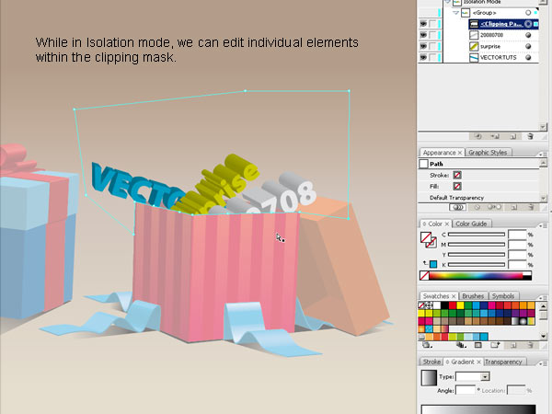Click Swatches panel scroll up arrow

pos(543,306)
